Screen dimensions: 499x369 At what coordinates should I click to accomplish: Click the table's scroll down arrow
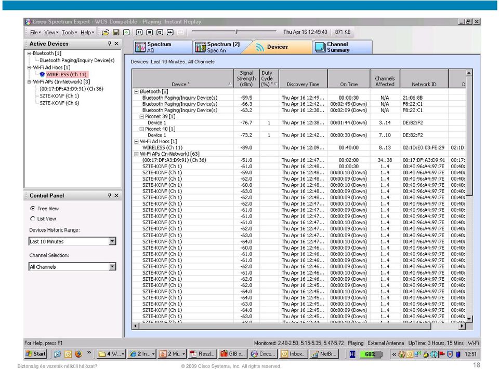click(469, 319)
